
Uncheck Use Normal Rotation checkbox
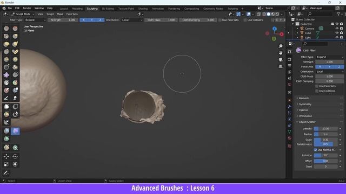tap(316, 150)
